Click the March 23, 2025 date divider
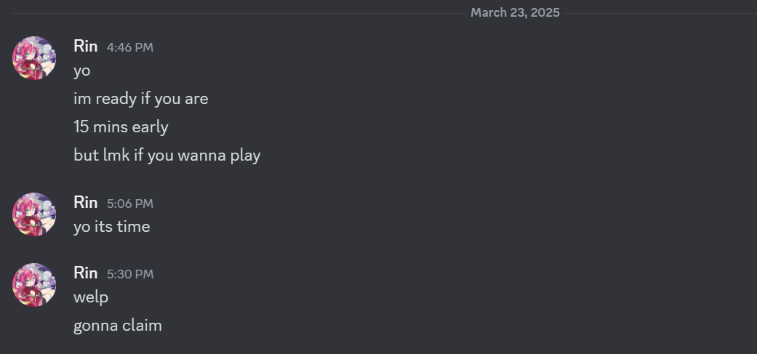757x354 pixels. click(515, 13)
